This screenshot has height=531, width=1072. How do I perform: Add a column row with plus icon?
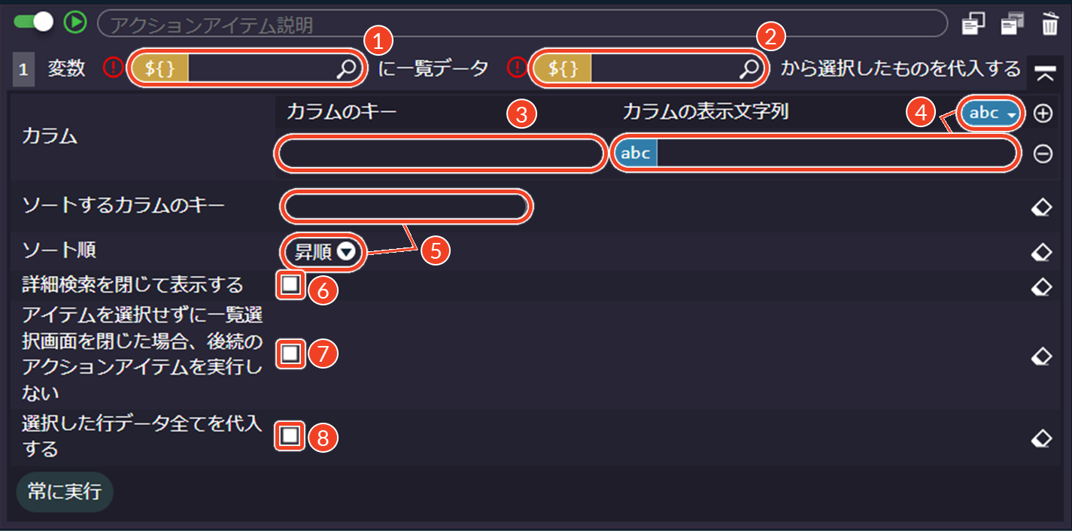click(x=1043, y=114)
